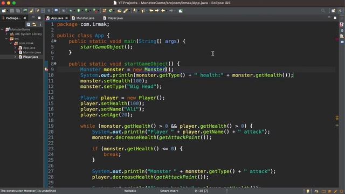
Task: Click the toolbar search magnifier icon
Action: (x=323, y=11)
